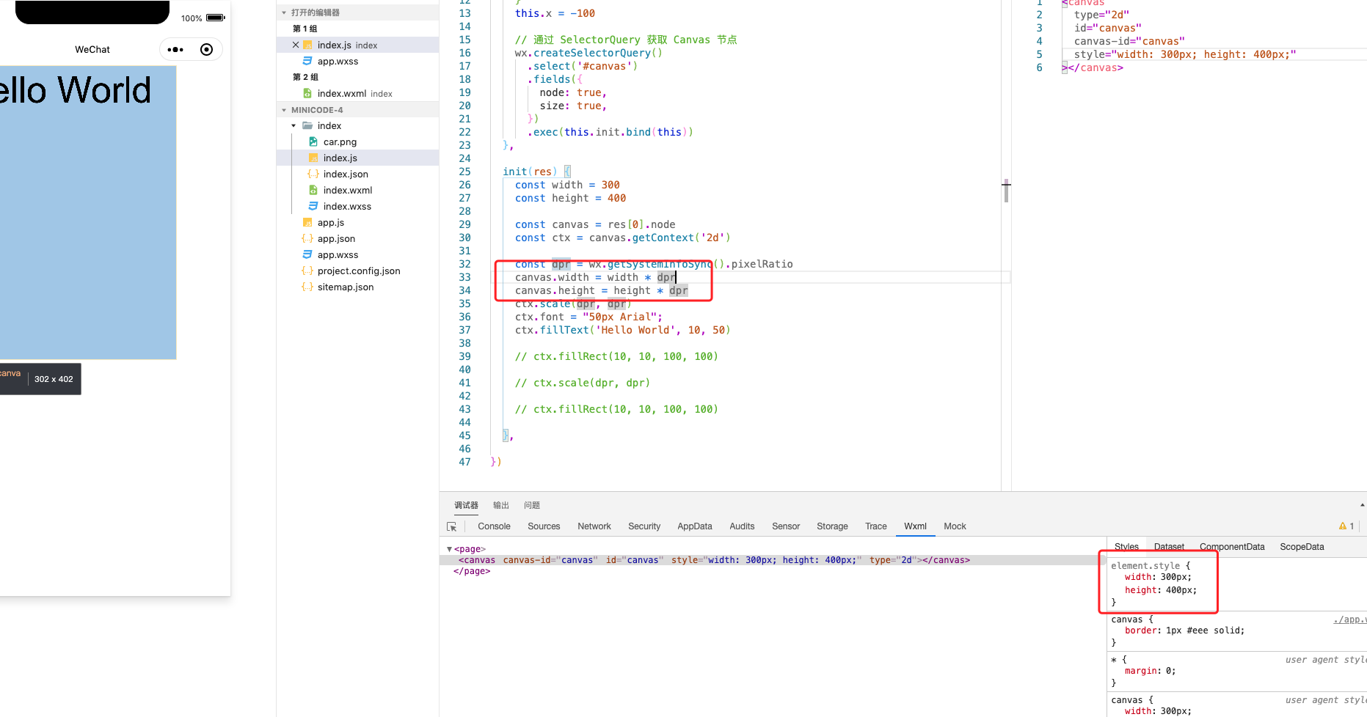The height and width of the screenshot is (717, 1367).
Task: Switch to the Console tab in the debugger
Action: point(493,526)
